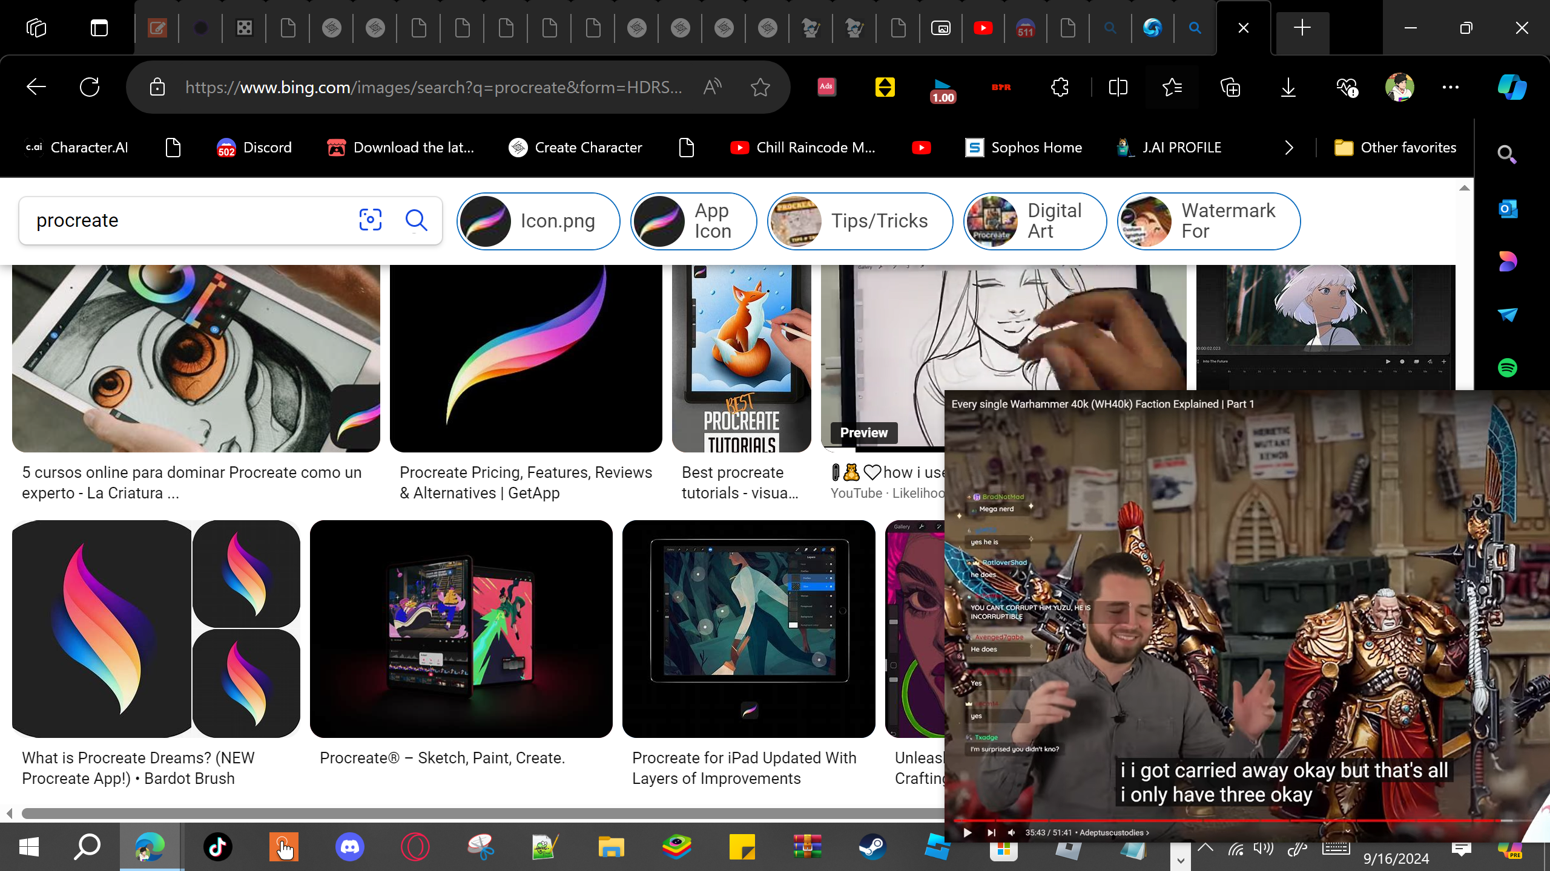This screenshot has width=1550, height=871.
Task: Open the Edge profile avatar
Action: pos(1399,87)
